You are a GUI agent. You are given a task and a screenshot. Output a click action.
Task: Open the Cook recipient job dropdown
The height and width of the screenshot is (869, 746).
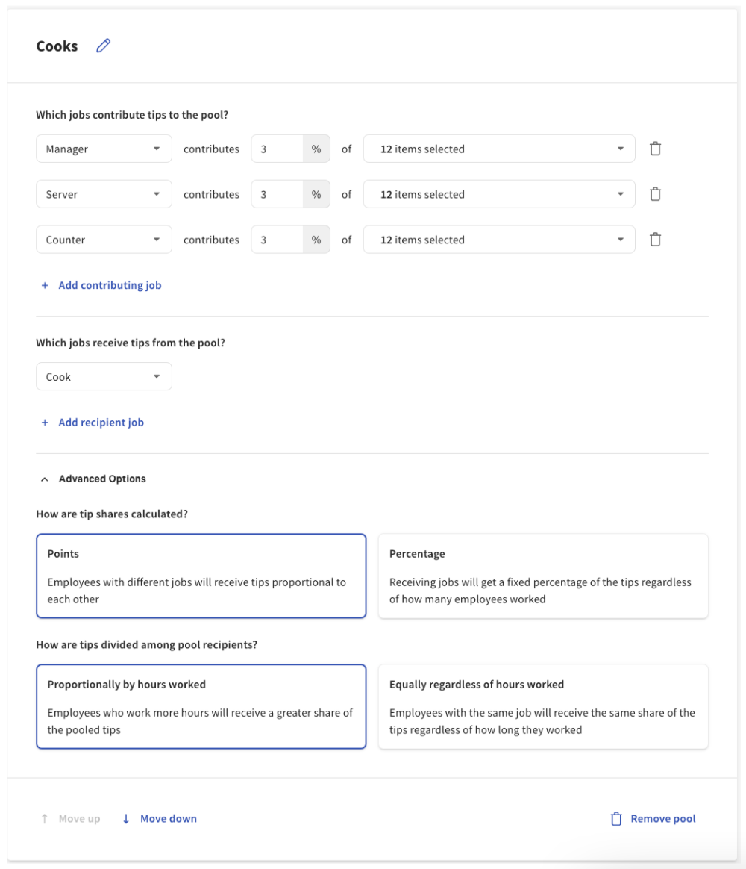point(104,376)
